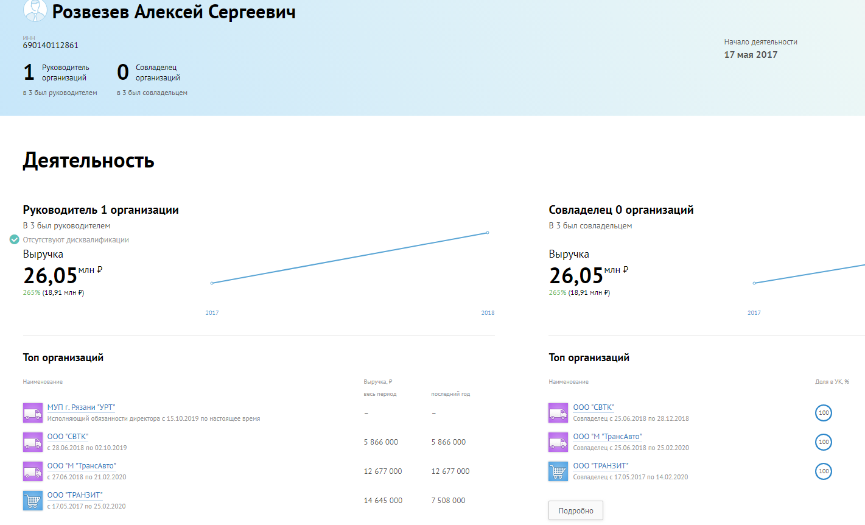
Task: Click the Совладелец 0 организаций heading
Action: click(x=621, y=210)
